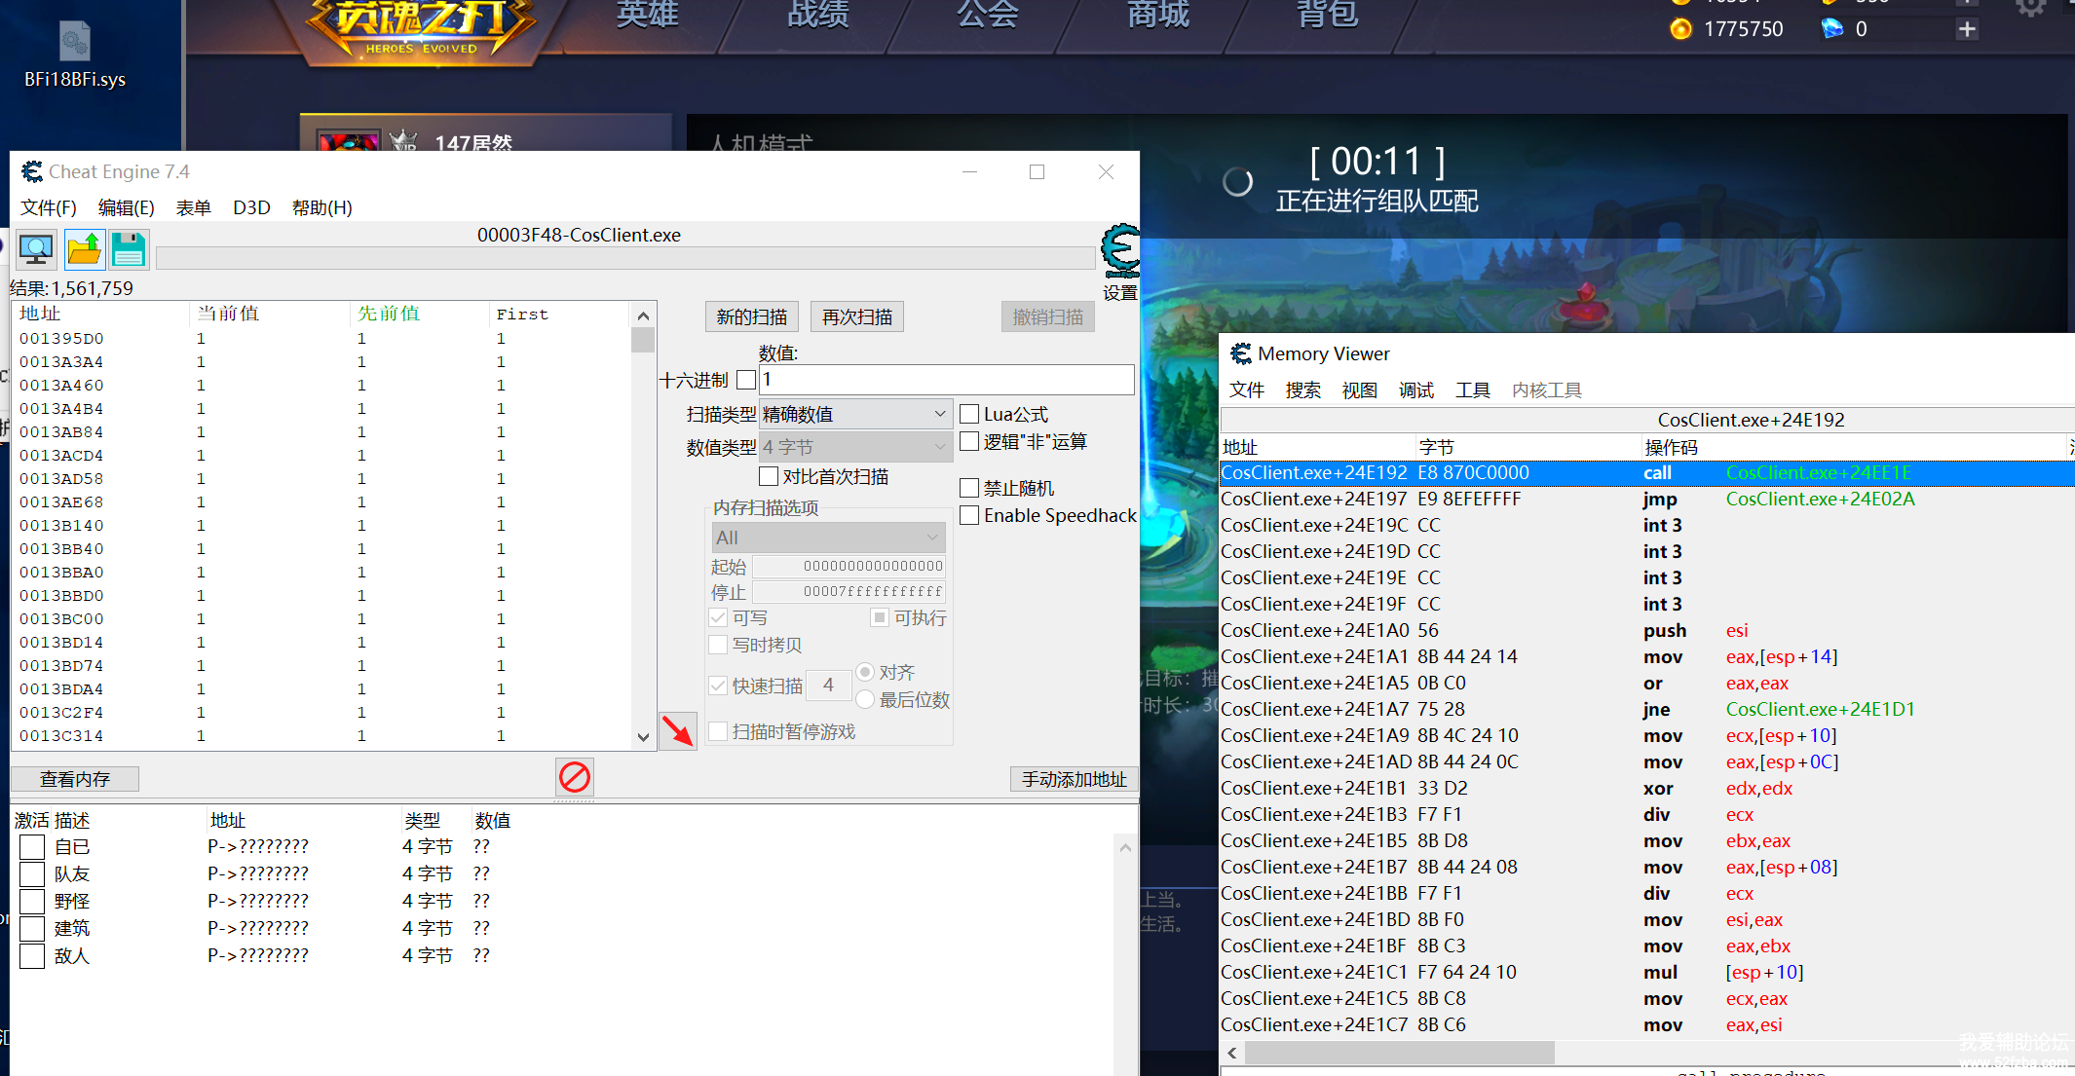Open 工具 menu in Memory Viewer
Image resolution: width=2075 pixels, height=1076 pixels.
(x=1473, y=390)
